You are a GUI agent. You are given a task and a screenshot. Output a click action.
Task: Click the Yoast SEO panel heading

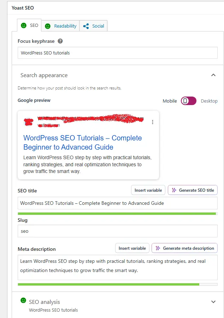[x=23, y=8]
